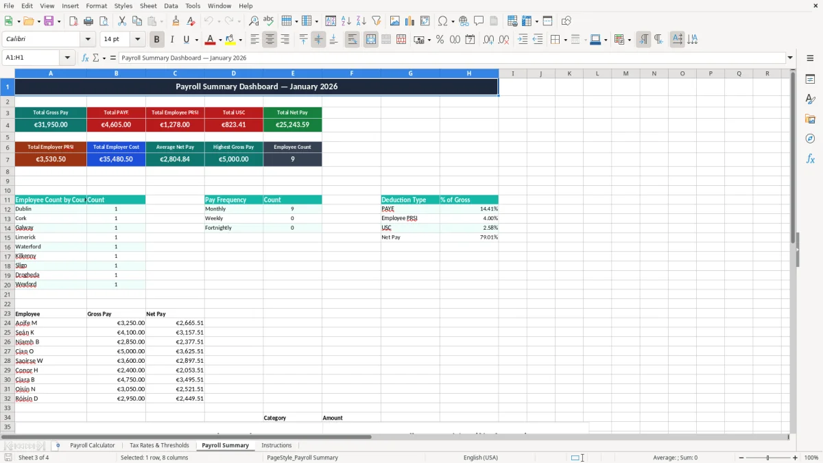Click English (USA) language in status bar
The image size is (823, 463).
pyautogui.click(x=481, y=458)
